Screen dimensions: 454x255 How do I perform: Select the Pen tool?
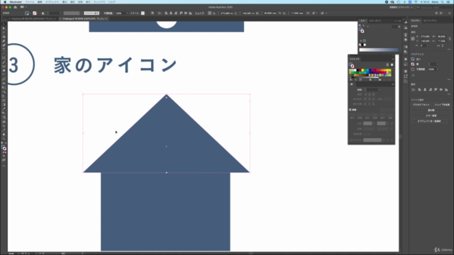[4, 41]
